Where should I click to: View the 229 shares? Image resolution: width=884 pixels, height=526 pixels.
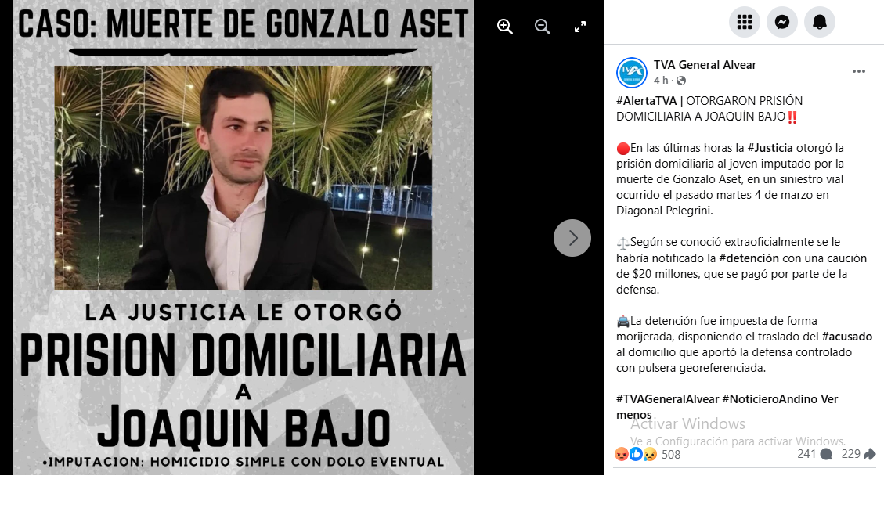point(858,454)
